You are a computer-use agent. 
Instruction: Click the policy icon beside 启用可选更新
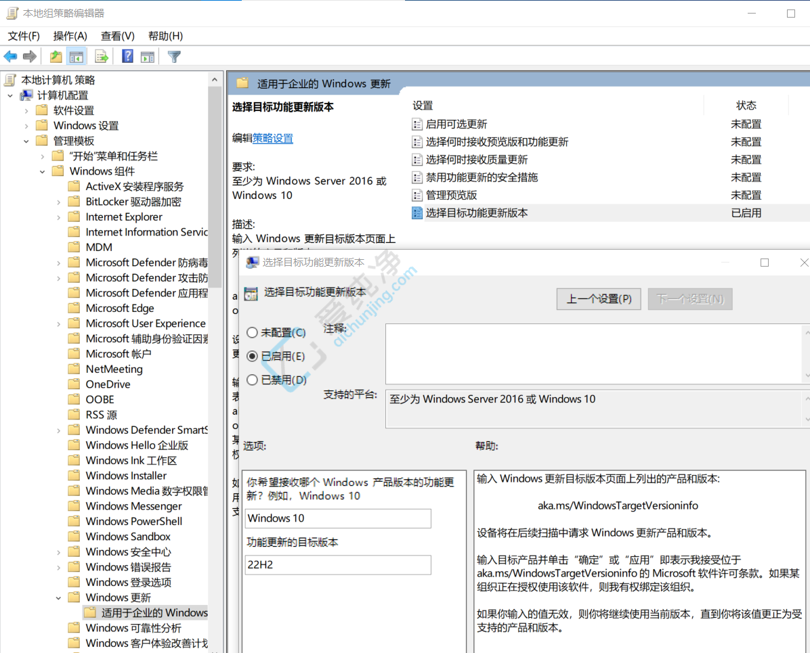click(417, 125)
